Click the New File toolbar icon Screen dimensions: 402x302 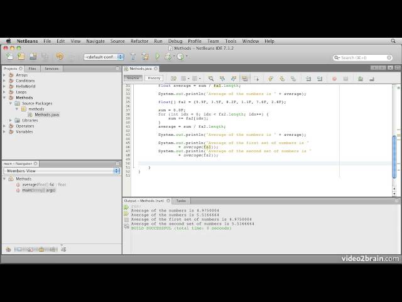[x=9, y=56]
